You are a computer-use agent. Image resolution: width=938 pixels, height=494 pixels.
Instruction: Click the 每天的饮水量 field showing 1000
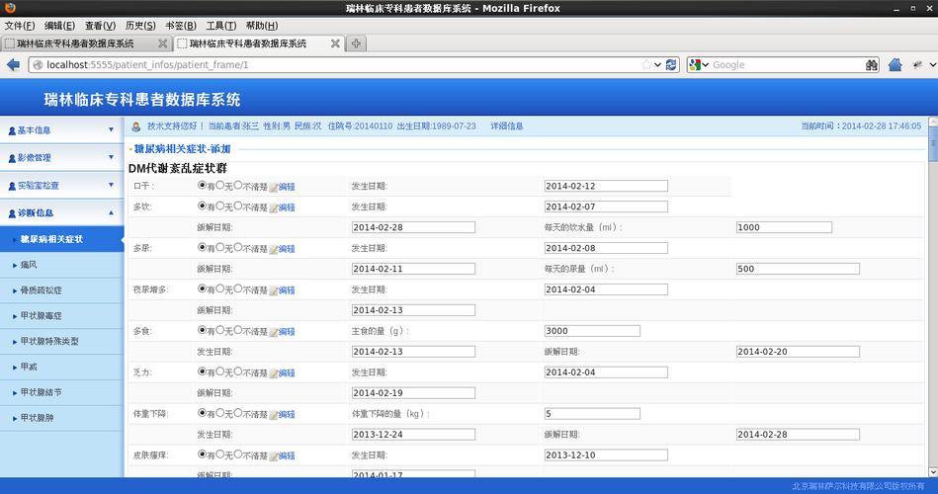(784, 227)
